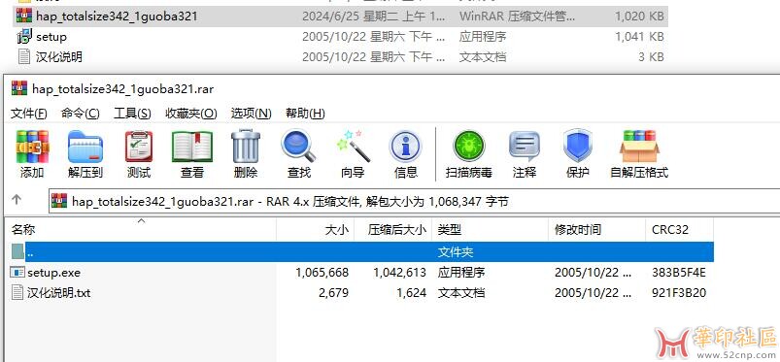Click the 解压到 (Extract to) icon
Image resolution: width=780 pixels, height=362 pixels.
pyautogui.click(x=85, y=148)
